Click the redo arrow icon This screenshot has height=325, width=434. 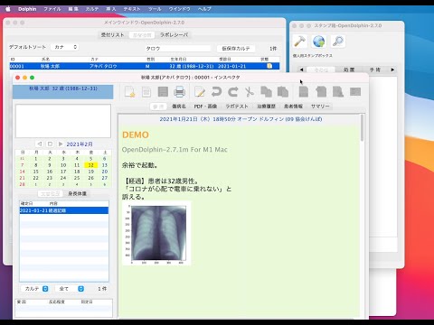coord(233,92)
